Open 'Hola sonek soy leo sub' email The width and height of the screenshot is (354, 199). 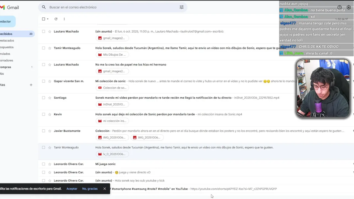[x=196, y=181]
